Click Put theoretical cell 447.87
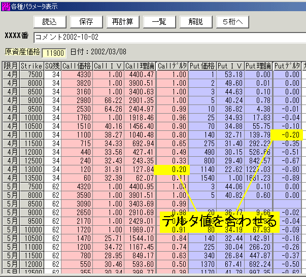This screenshot has width=306, height=277. (x=258, y=256)
